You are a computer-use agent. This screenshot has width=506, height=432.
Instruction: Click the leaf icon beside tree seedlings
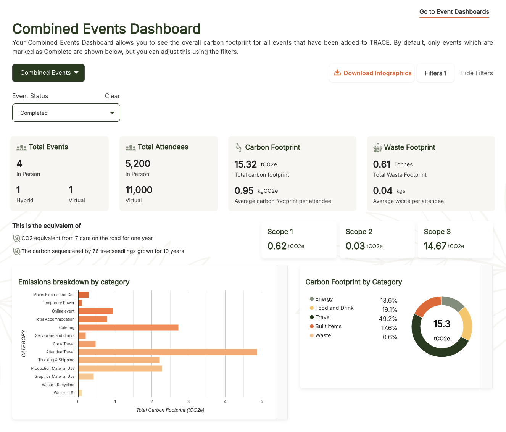(16, 251)
